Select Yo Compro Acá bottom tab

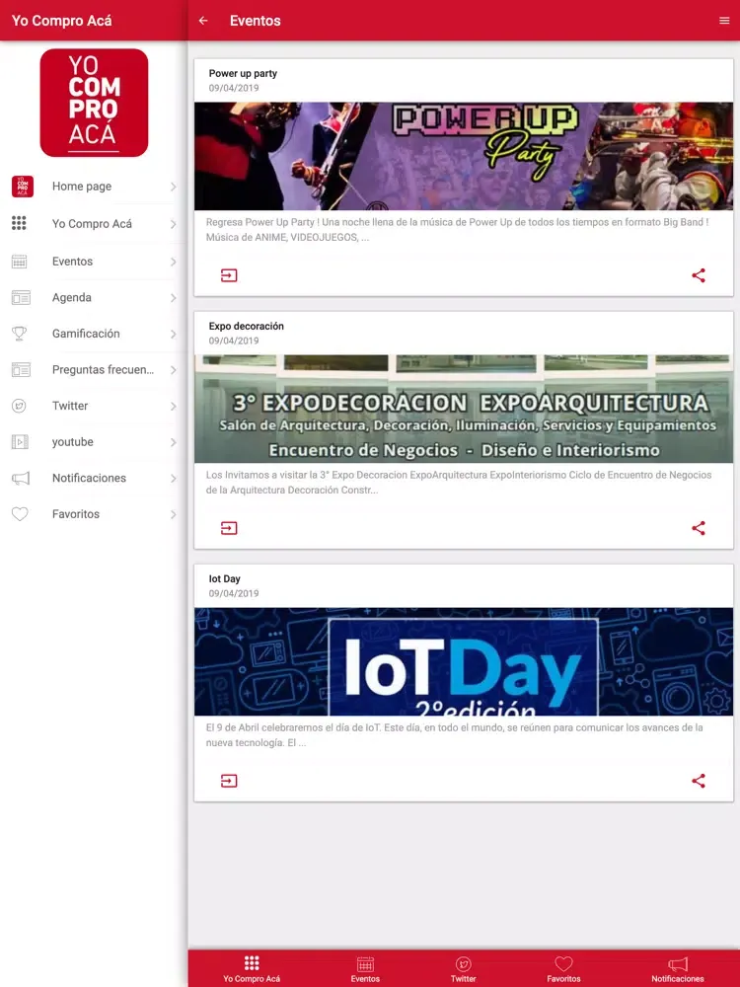click(252, 969)
